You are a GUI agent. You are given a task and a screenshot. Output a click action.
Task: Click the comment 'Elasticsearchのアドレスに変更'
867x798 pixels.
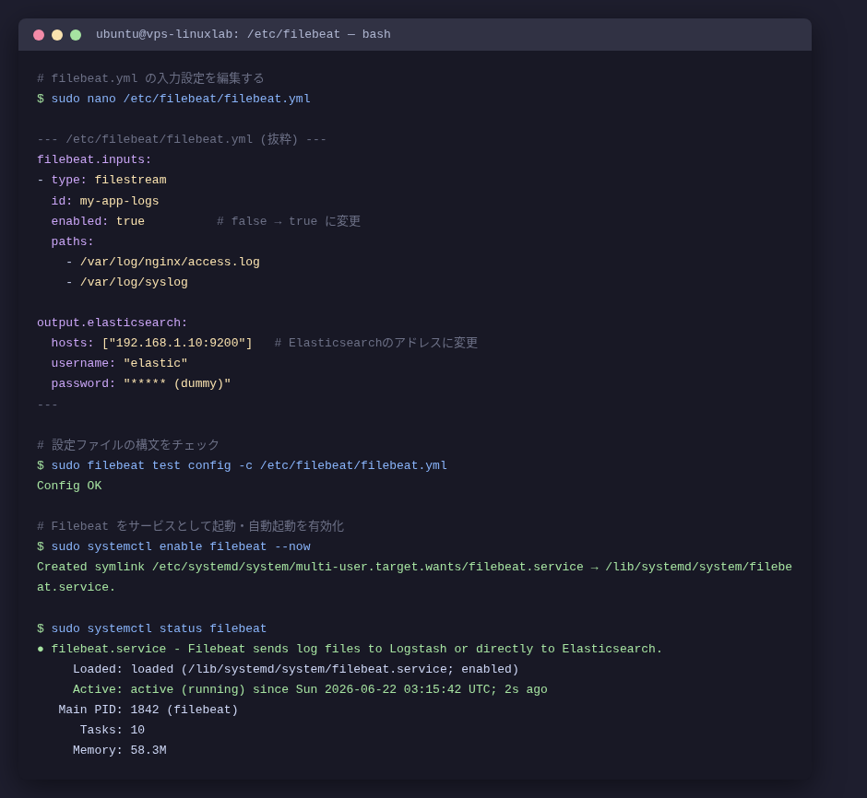(x=383, y=343)
